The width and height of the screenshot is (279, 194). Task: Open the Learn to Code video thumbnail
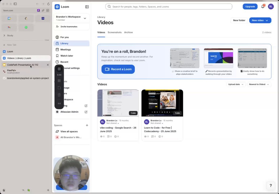pyautogui.click(x=162, y=103)
